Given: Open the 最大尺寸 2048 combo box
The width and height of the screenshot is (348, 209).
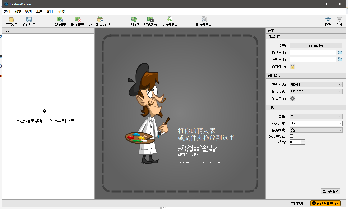Looking at the screenshot, I should 316,123.
